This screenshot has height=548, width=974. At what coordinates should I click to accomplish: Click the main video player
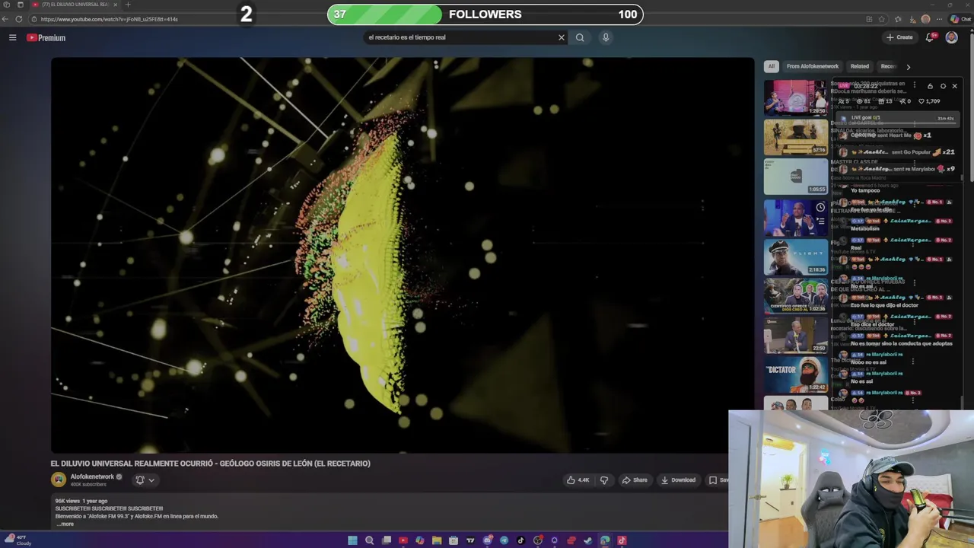click(403, 255)
